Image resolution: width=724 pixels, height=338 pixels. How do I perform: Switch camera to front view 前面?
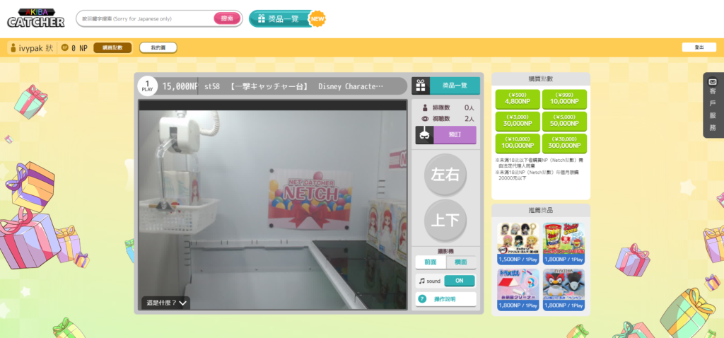431,262
